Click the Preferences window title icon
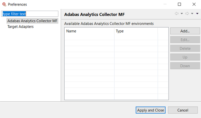This screenshot has height=118, width=201. (4, 4)
